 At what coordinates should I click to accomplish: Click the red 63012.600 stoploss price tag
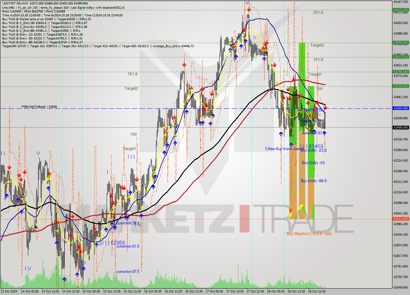pyautogui.click(x=400, y=219)
